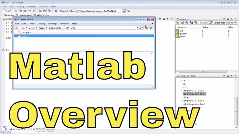The image size is (239, 134).
Task: Undock the Workspace panel
Action: pyautogui.click(x=232, y=19)
